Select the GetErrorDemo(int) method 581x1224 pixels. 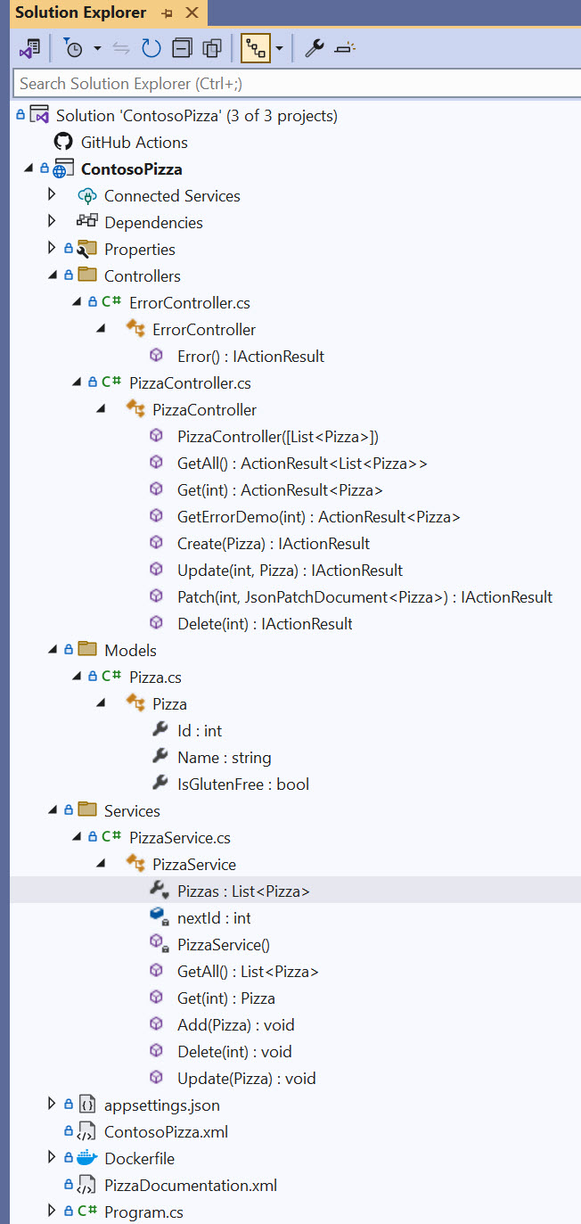pos(318,516)
